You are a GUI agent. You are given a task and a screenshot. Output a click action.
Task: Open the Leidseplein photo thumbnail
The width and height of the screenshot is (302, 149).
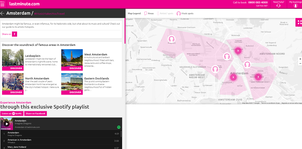[13, 58]
